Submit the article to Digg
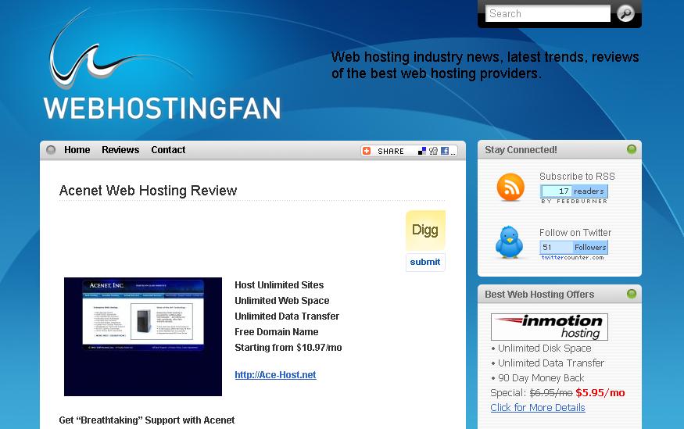This screenshot has height=429, width=684. (425, 262)
